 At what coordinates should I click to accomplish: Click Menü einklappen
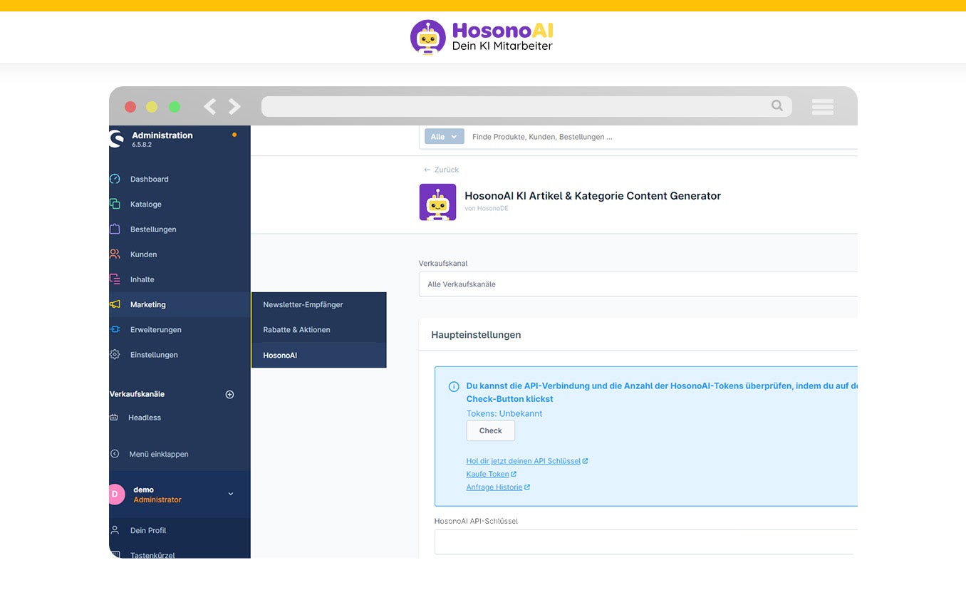pos(159,454)
